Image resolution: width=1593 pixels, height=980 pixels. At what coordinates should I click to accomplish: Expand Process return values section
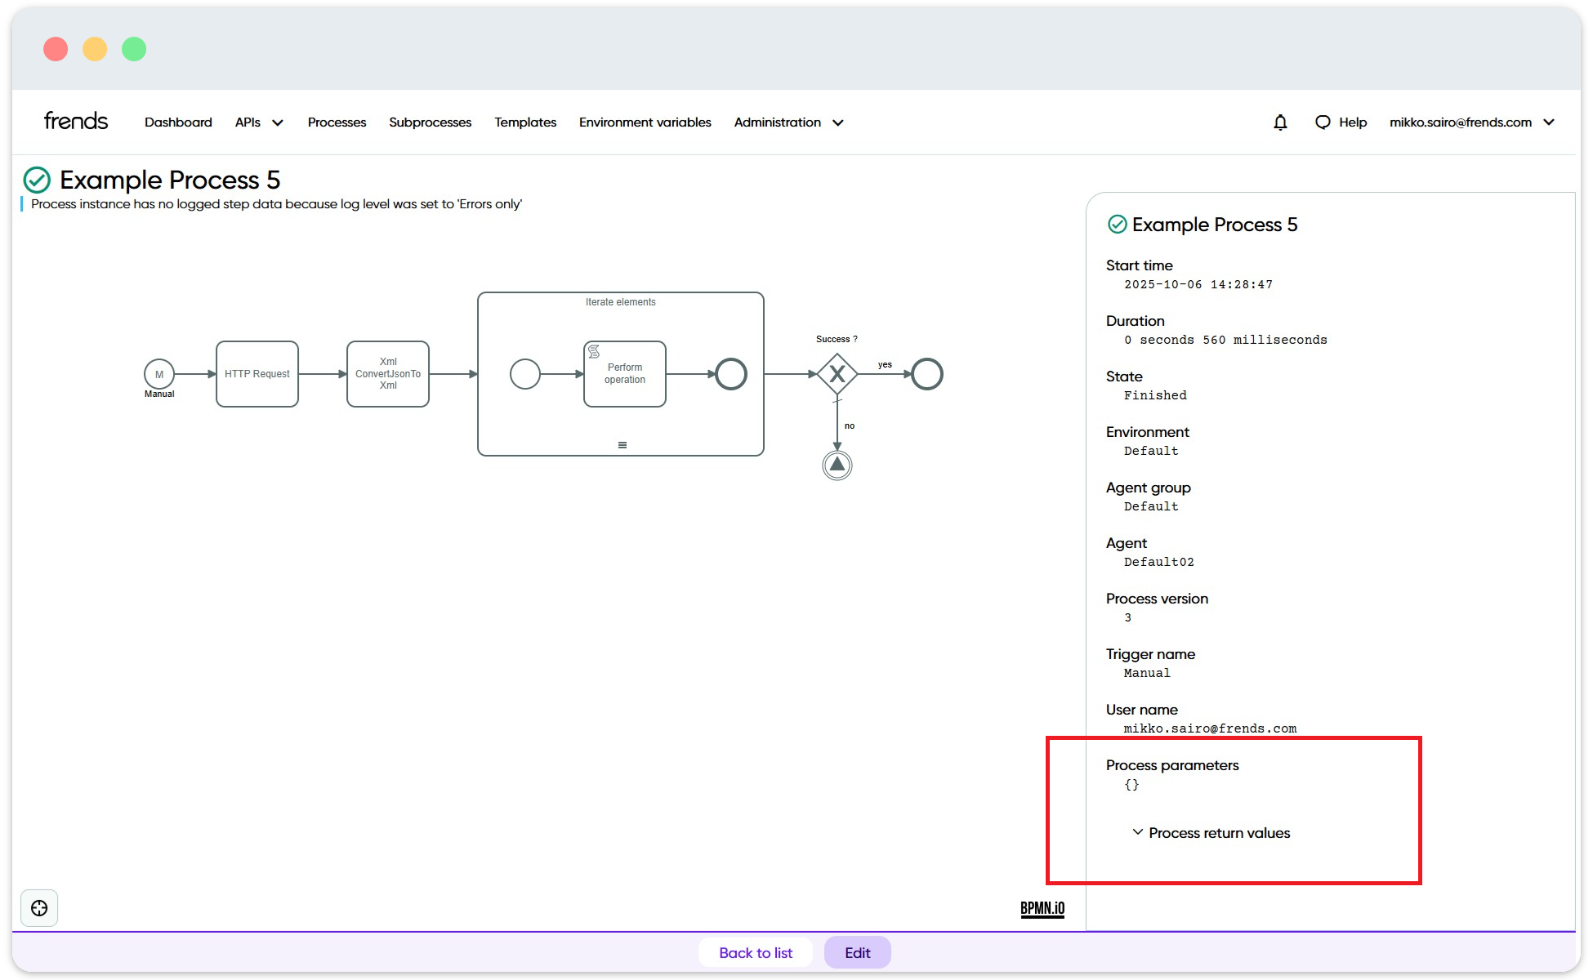(x=1210, y=833)
